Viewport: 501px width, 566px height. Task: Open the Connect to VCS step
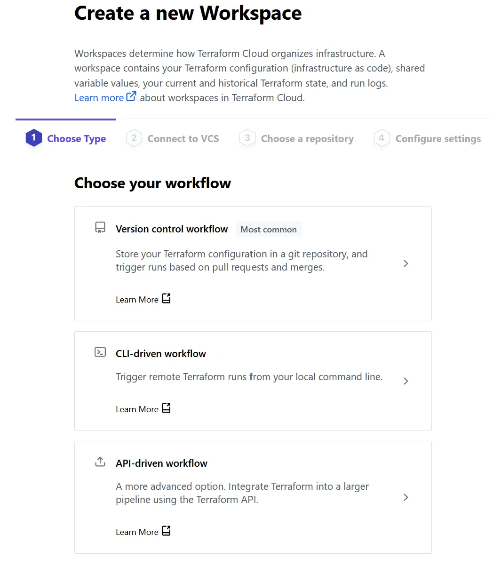click(x=183, y=138)
